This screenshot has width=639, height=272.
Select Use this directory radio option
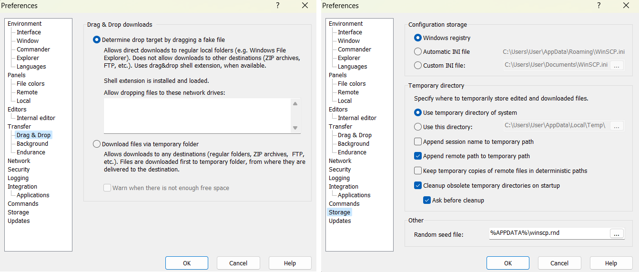(x=418, y=127)
